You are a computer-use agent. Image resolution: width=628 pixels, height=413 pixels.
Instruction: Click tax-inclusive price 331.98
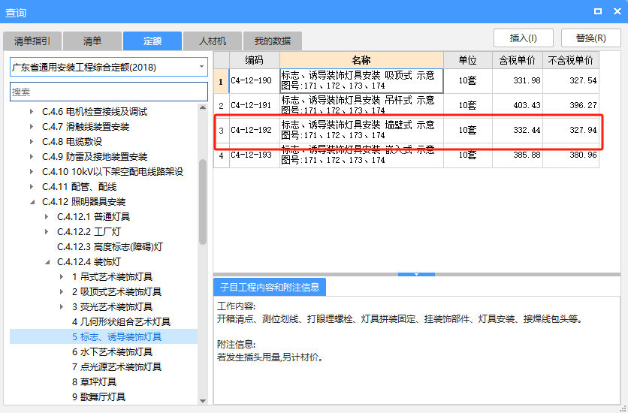[x=518, y=81]
